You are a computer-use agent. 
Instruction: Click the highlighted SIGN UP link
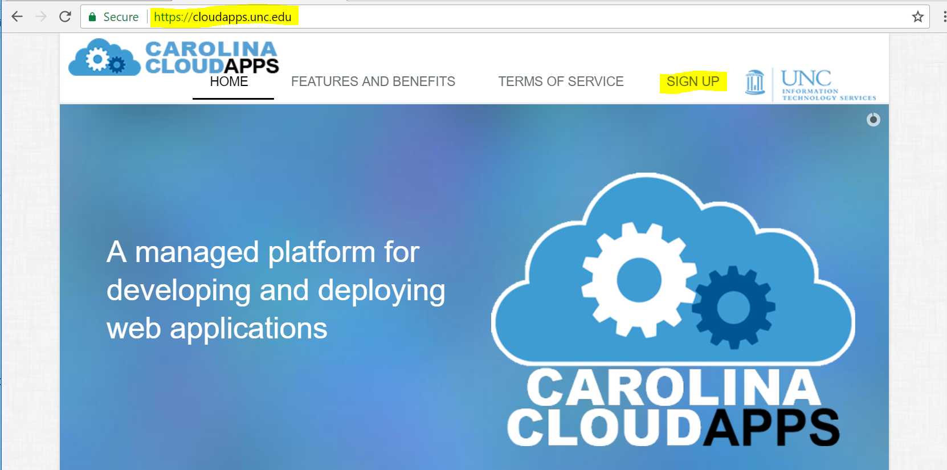693,82
